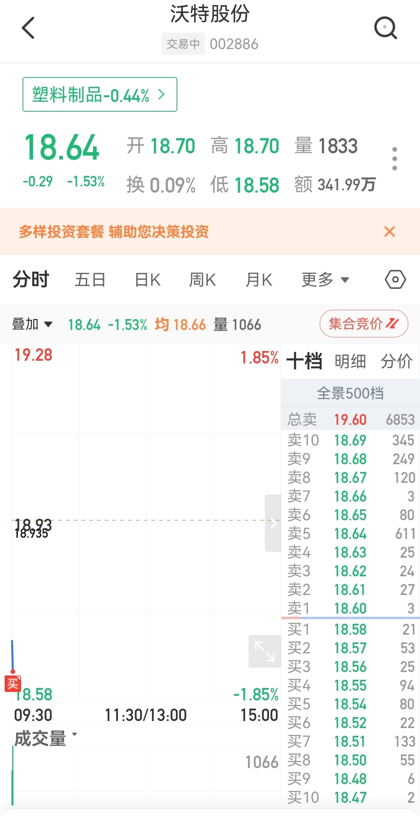Tap the 低 18.58 low price
This screenshot has height=816, width=420.
245,184
